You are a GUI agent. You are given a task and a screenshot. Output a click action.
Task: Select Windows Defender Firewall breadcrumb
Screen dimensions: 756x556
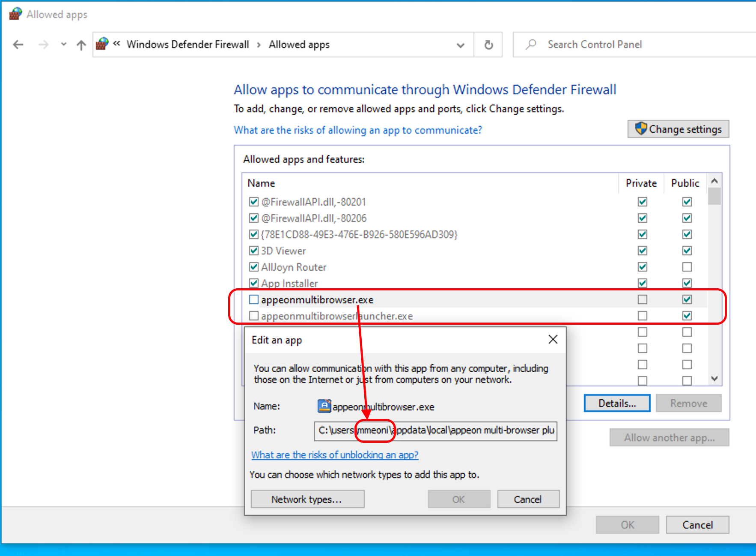coord(188,45)
